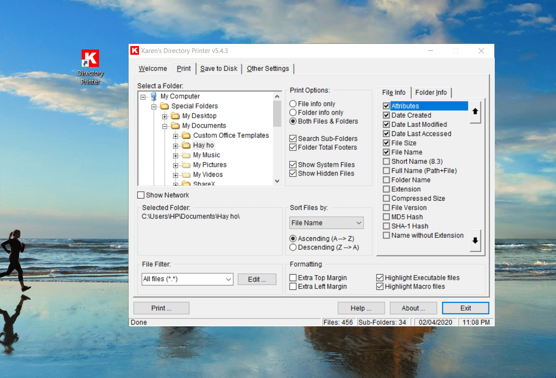The width and height of the screenshot is (556, 378).
Task: Click the Custom Office Templates folder icon
Action: pos(186,136)
